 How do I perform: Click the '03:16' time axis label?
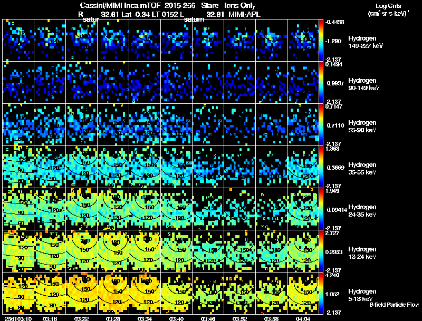tap(50, 318)
